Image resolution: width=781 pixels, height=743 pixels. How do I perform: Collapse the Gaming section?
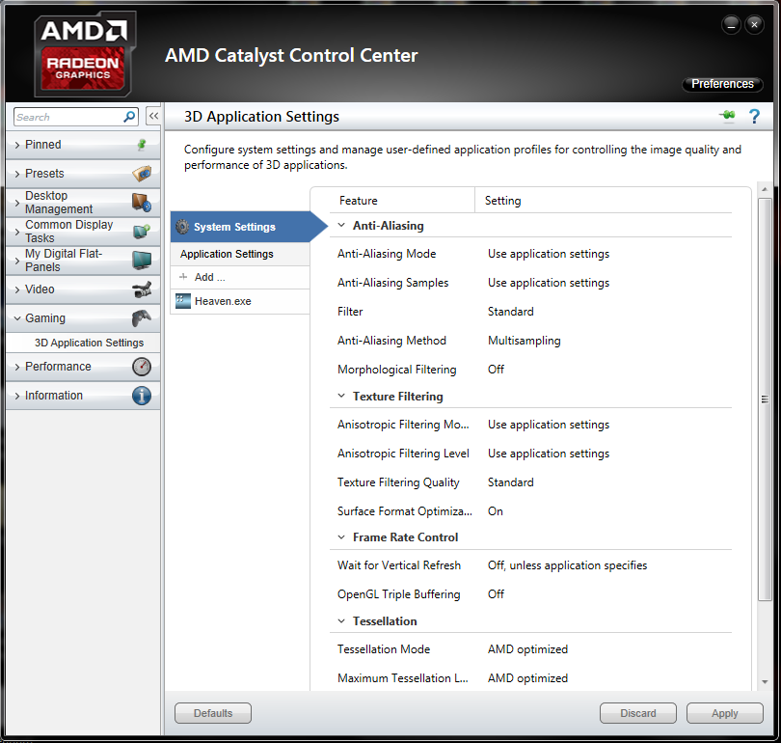pyautogui.click(x=17, y=318)
